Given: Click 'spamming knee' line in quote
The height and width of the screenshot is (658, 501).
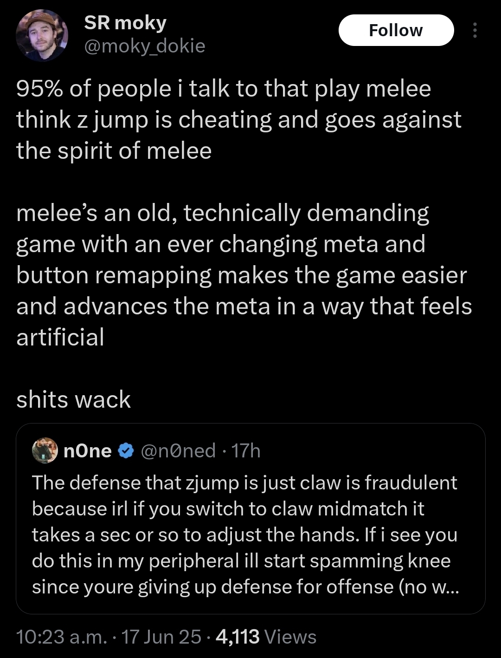Looking at the screenshot, I should click(x=241, y=561).
